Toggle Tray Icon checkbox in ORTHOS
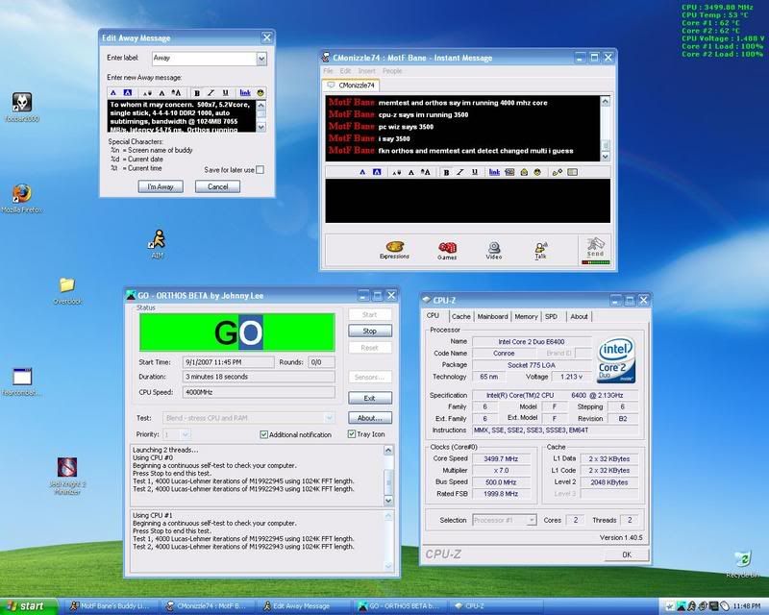The image size is (769, 615). coord(352,434)
